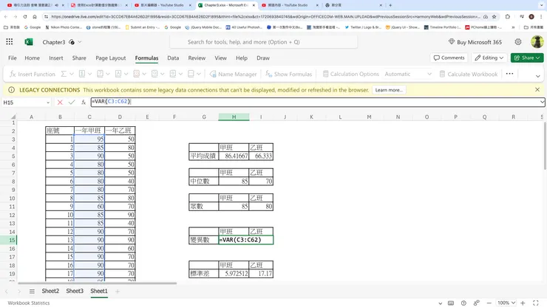
Task: Open the Lookup & Reference functions icon
Action: (154, 74)
